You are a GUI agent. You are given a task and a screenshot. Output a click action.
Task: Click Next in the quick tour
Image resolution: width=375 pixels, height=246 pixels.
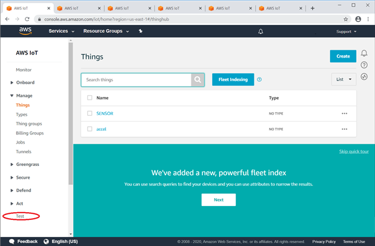[x=219, y=200]
